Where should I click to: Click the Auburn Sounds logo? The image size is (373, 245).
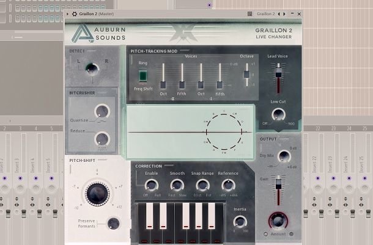[98, 34]
